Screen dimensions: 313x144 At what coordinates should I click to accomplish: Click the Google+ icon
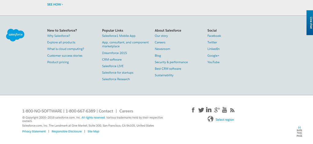click(x=217, y=110)
